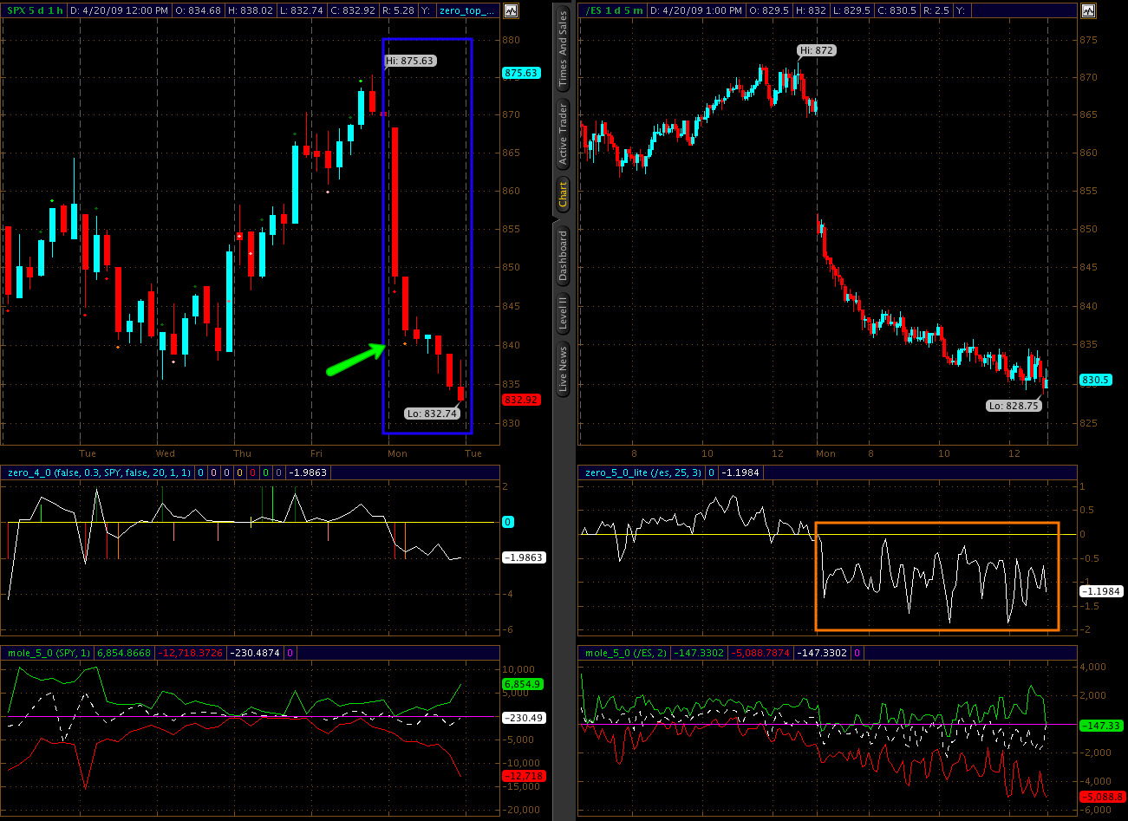Click the Hi: 875.63 price bubble

409,61
